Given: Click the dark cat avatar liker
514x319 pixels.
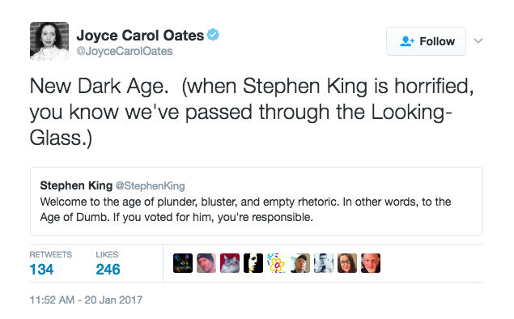Looking at the screenshot, I should (x=183, y=263).
